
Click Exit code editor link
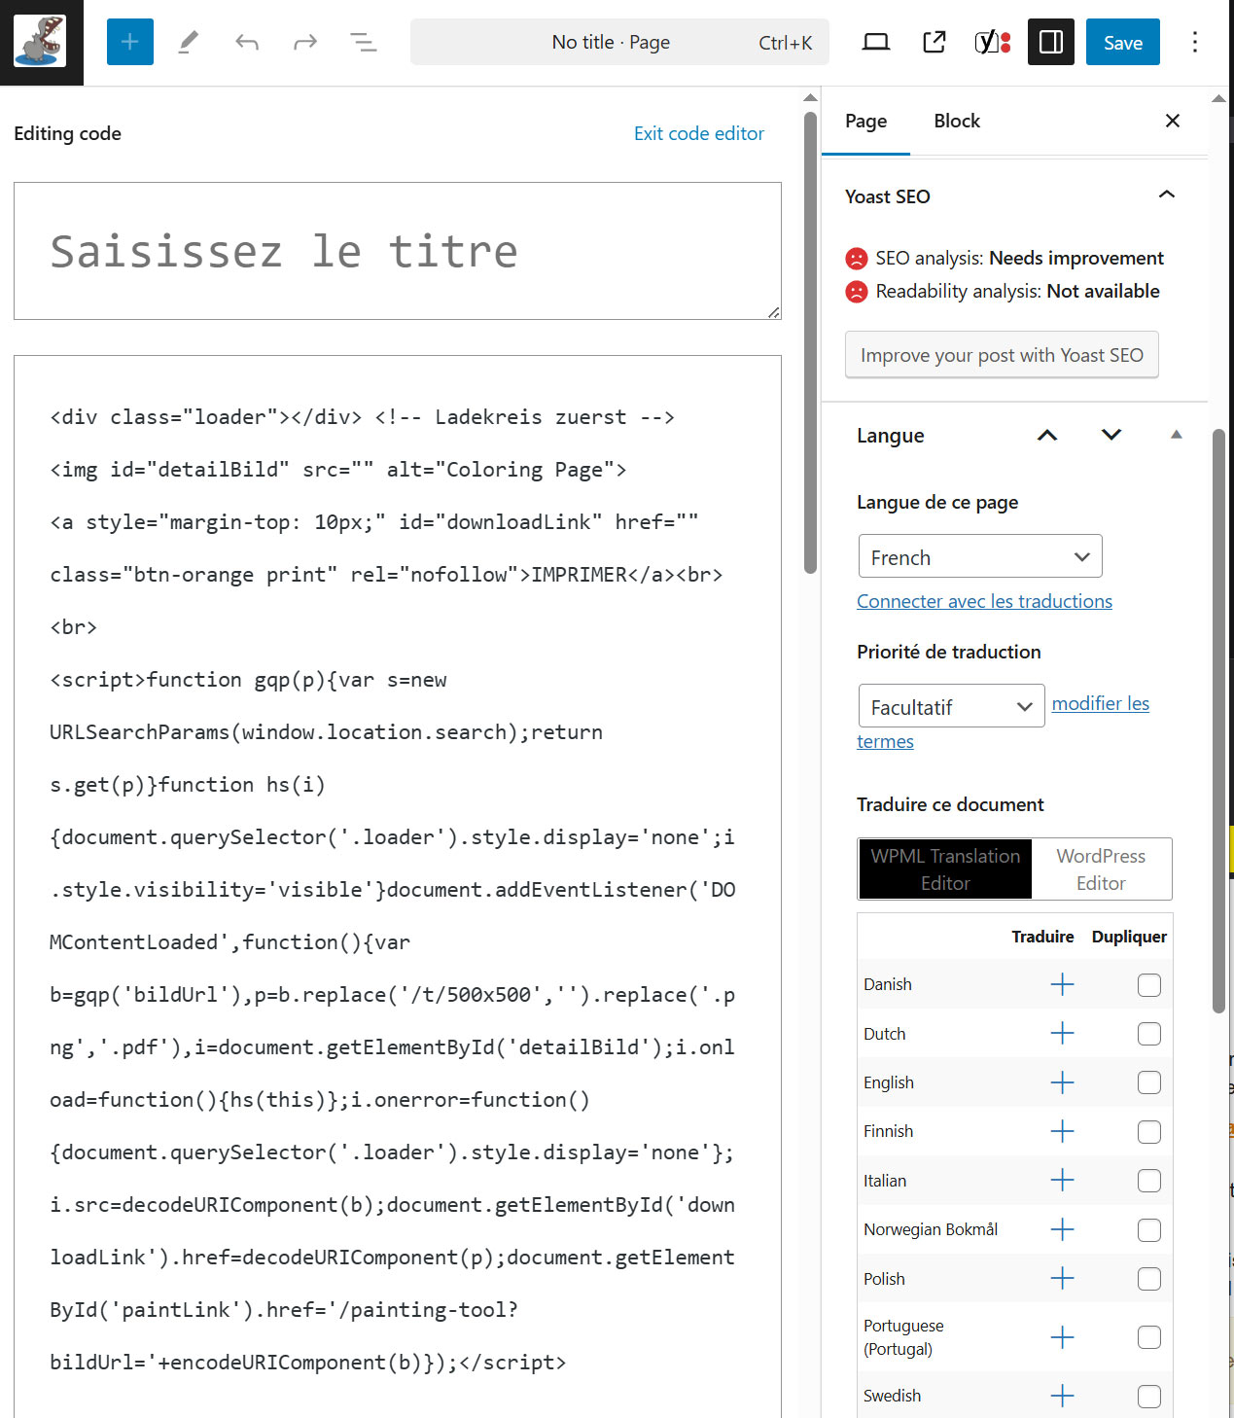tap(699, 133)
